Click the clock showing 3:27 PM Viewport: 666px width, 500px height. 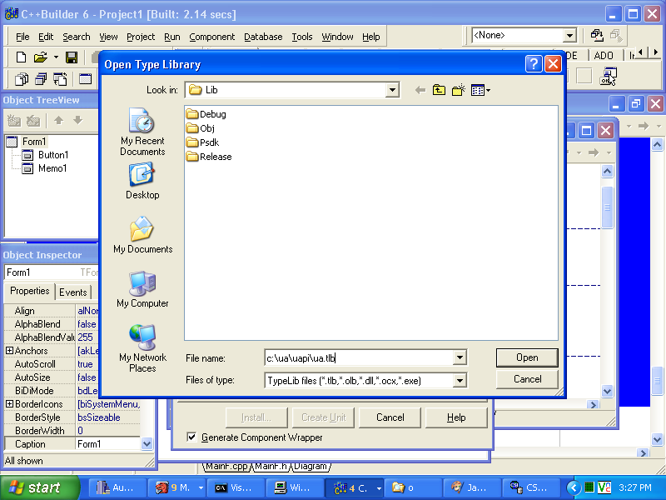[x=635, y=487]
